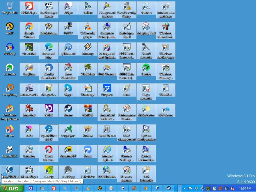Click the start button
The image size is (256, 192).
click(12, 188)
